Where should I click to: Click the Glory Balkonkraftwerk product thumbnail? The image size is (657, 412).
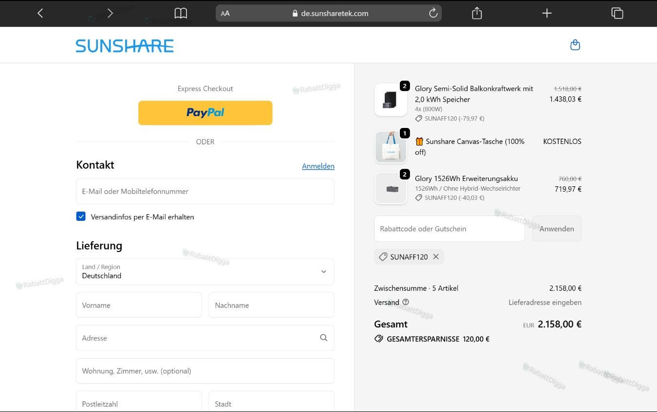[391, 100]
